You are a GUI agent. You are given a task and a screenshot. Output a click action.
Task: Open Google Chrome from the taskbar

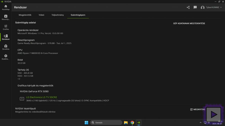click(132, 123)
